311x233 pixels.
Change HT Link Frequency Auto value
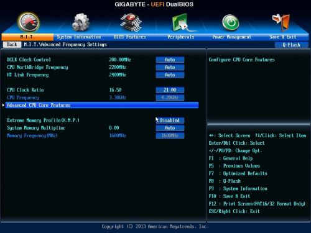tap(170, 75)
